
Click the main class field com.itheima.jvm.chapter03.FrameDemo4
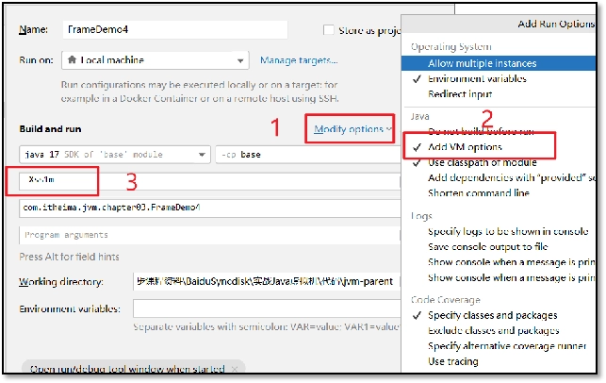tap(209, 208)
